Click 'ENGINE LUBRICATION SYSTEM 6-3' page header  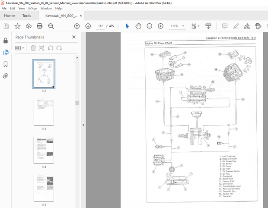(x=231, y=38)
